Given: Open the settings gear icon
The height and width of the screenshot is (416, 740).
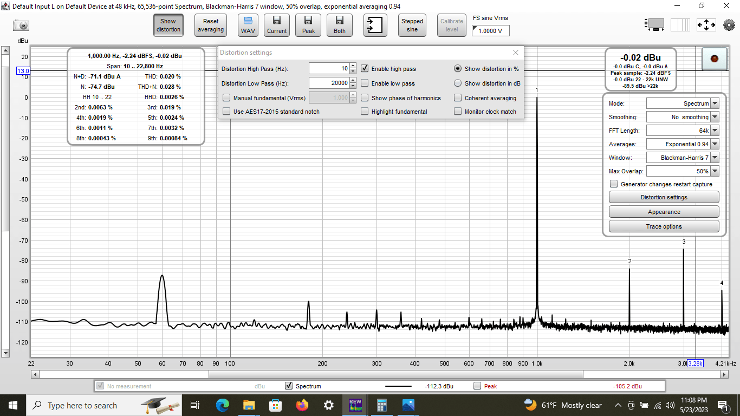Looking at the screenshot, I should (x=729, y=25).
